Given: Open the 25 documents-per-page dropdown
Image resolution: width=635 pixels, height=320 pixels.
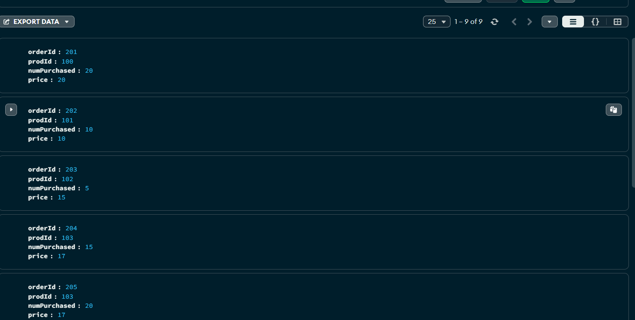Looking at the screenshot, I should [437, 22].
